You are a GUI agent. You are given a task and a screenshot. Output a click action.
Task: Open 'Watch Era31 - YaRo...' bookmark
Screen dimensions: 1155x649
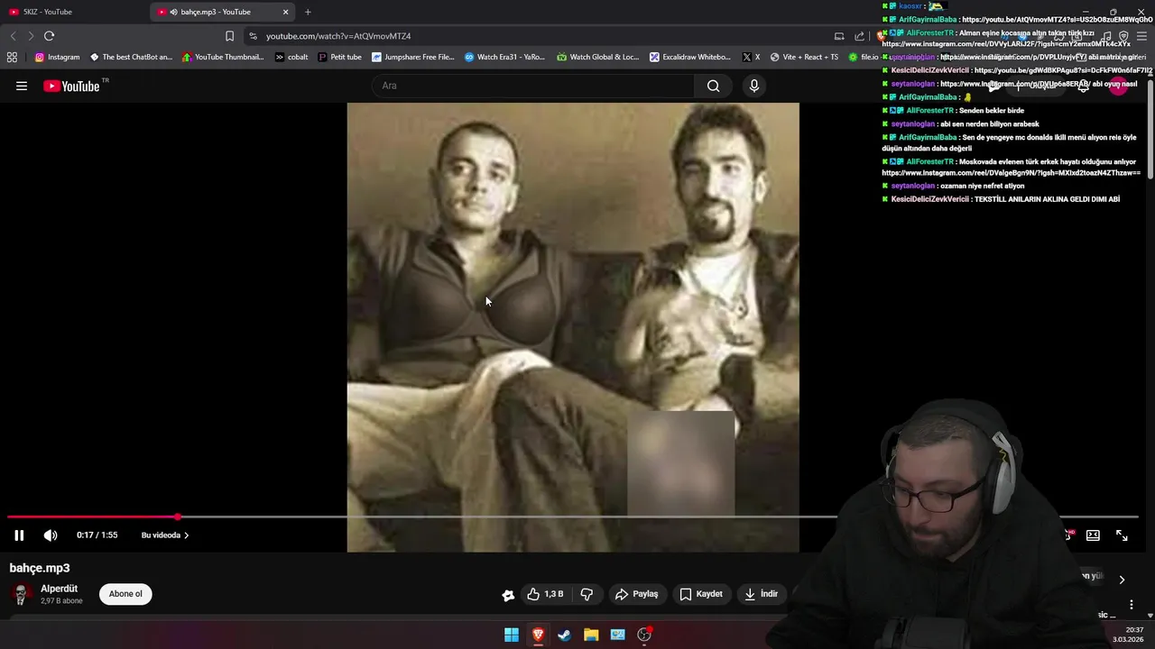point(504,57)
